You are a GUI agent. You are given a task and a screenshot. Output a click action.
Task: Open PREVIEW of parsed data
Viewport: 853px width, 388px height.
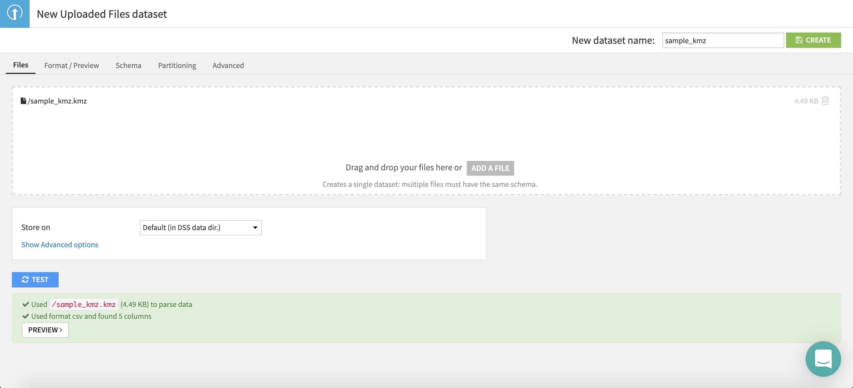pyautogui.click(x=45, y=330)
